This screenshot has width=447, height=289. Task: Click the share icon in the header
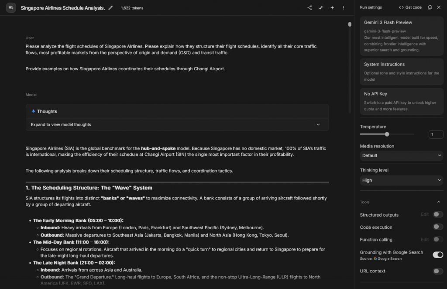point(309,8)
